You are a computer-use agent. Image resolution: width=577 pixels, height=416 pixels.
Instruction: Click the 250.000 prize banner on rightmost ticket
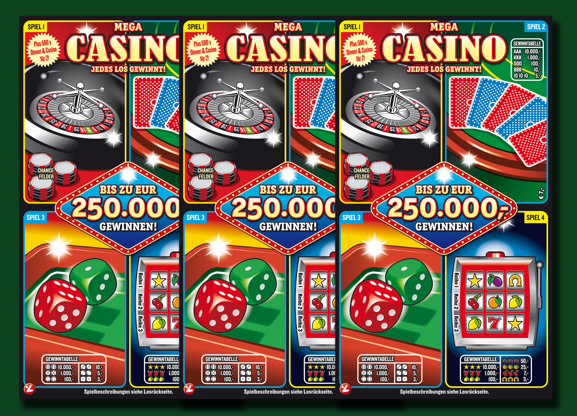[444, 208]
